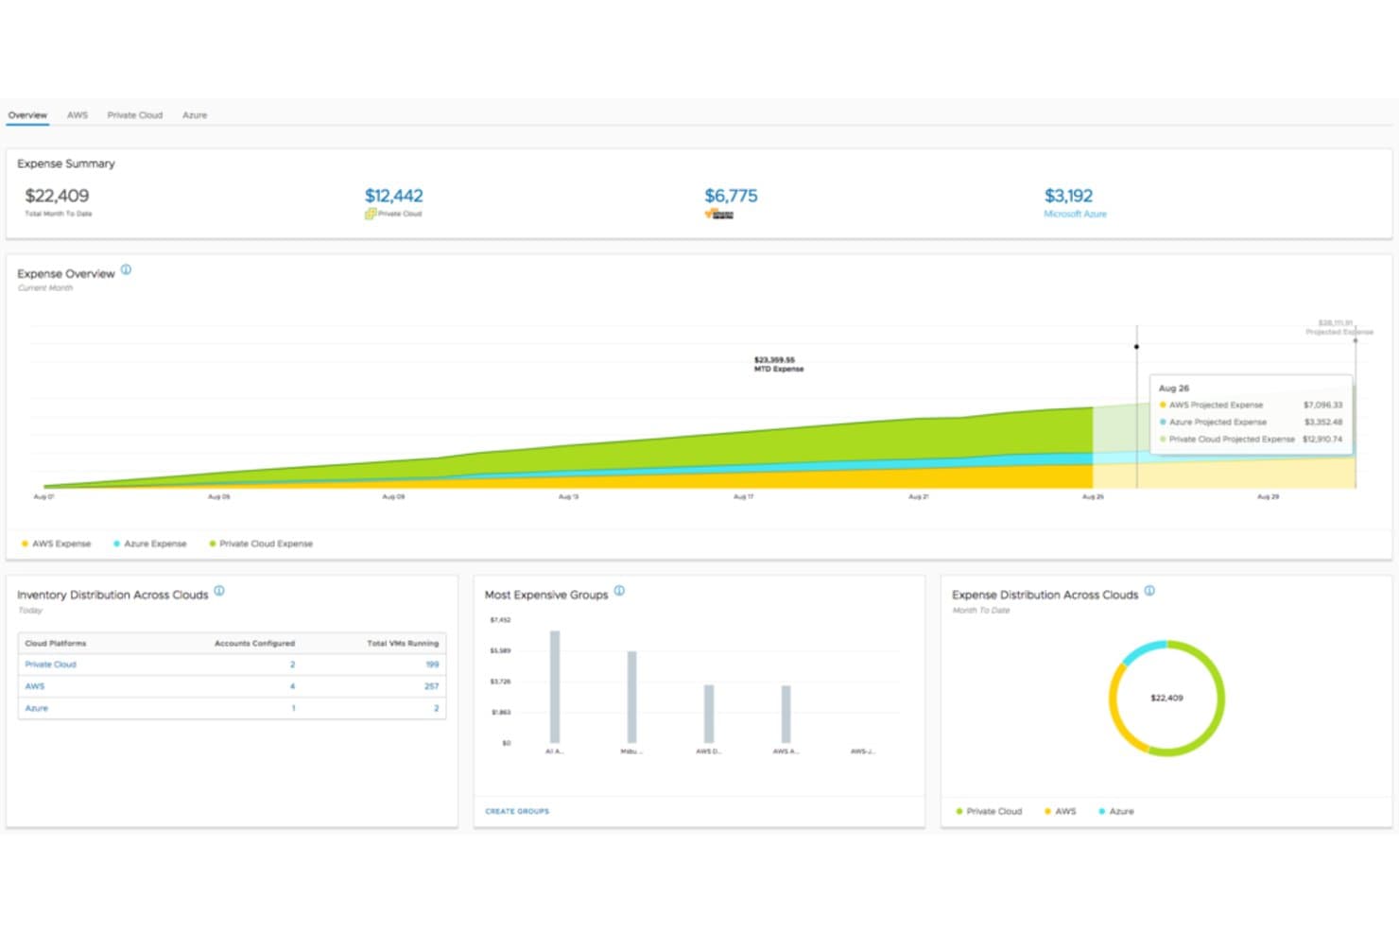Click the Private Cloud VM count 199
The image size is (1399, 933).
[x=432, y=665]
